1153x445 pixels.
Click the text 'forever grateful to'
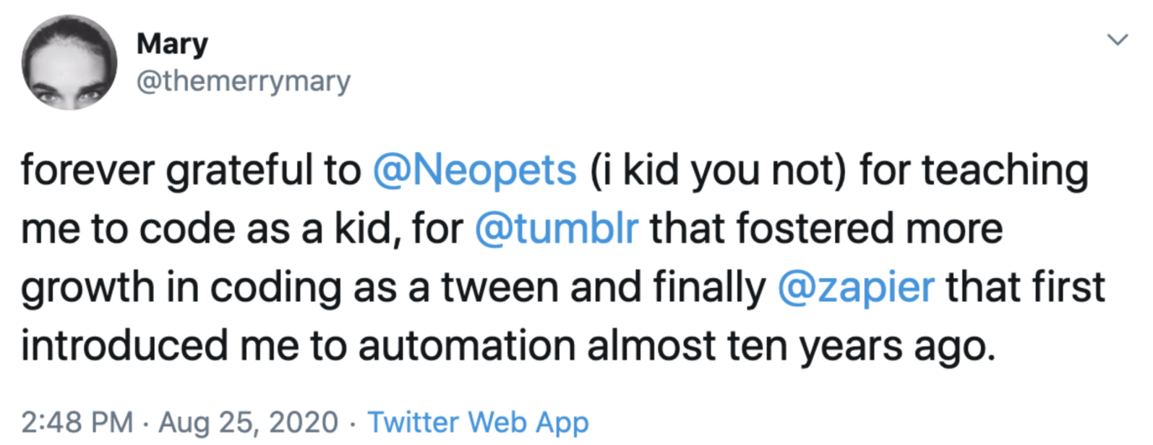(x=191, y=171)
